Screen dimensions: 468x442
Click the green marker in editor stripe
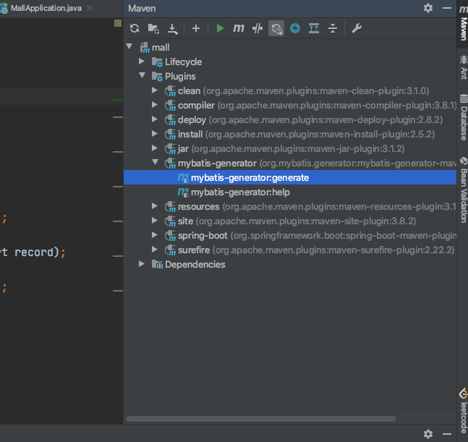pos(118,100)
